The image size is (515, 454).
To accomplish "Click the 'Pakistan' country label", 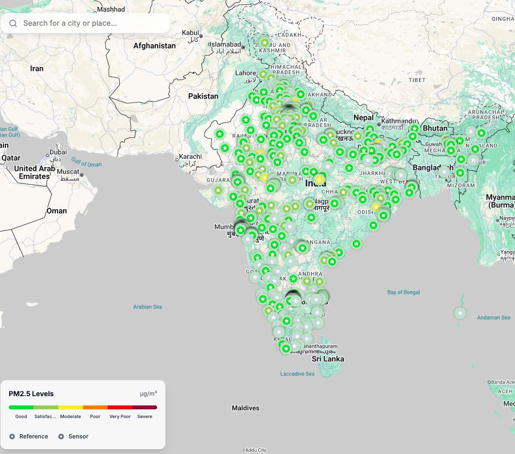I will (x=203, y=96).
